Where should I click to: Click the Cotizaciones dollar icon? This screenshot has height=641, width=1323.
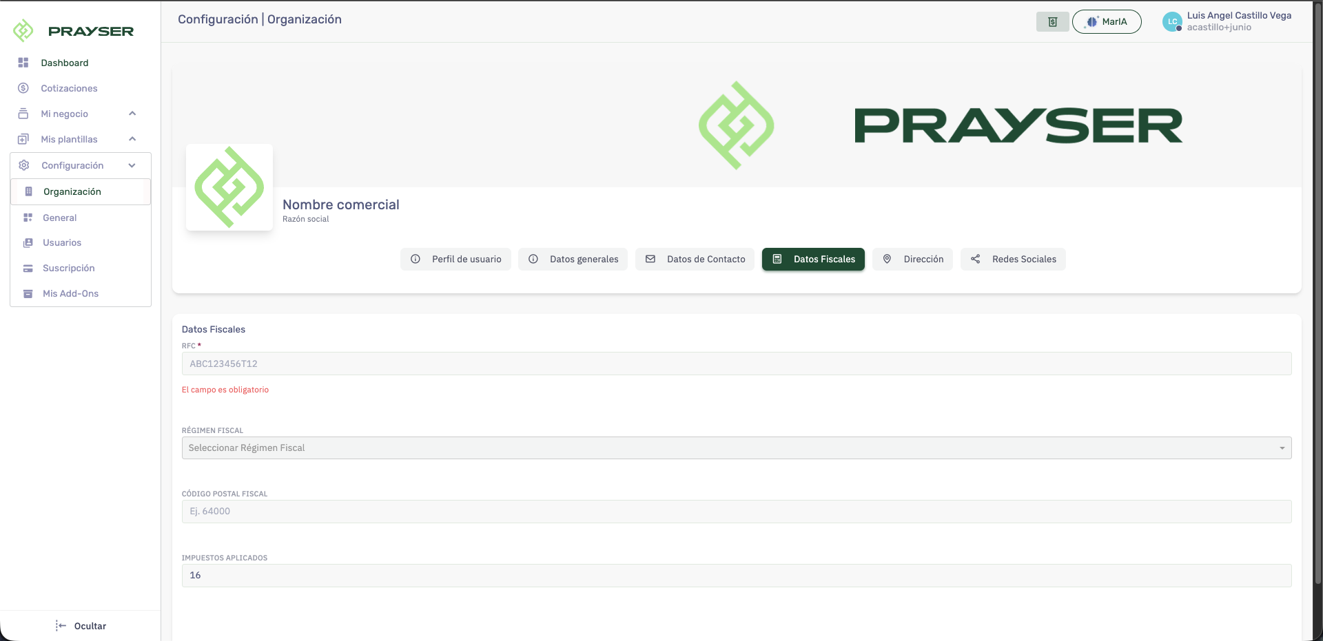pyautogui.click(x=23, y=88)
